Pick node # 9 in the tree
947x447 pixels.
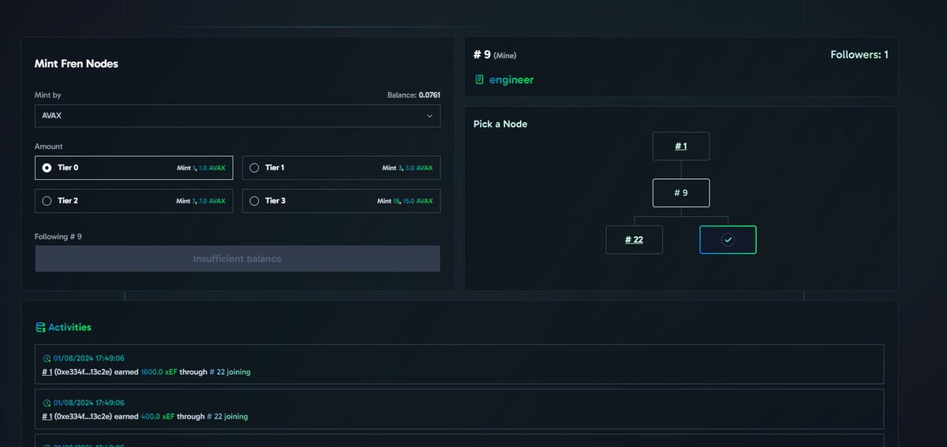click(681, 192)
